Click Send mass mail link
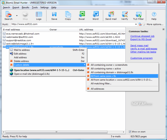The height and width of the screenshot is (140, 167). [139, 46]
